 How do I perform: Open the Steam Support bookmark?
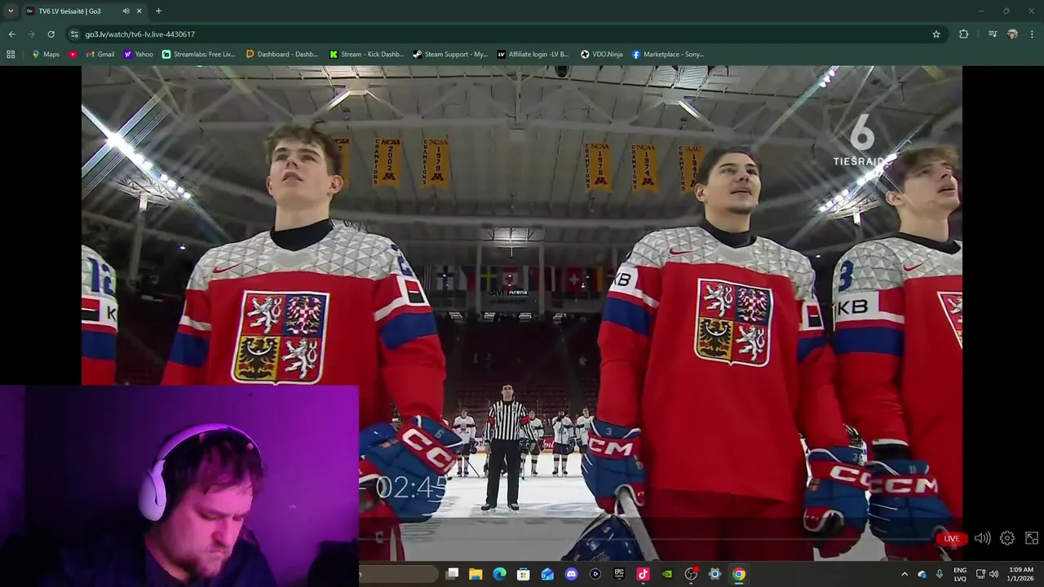pyautogui.click(x=450, y=55)
